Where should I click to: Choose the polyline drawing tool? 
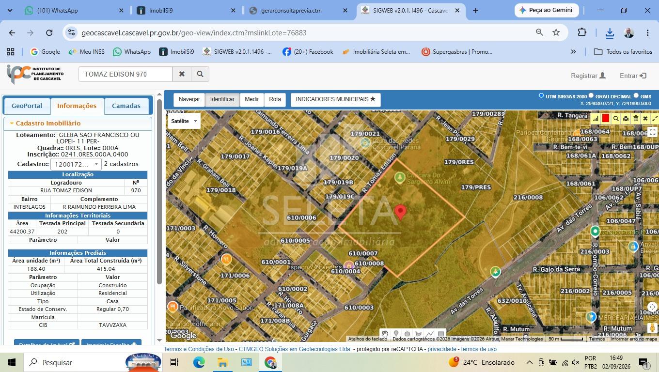pyautogui.click(x=429, y=334)
